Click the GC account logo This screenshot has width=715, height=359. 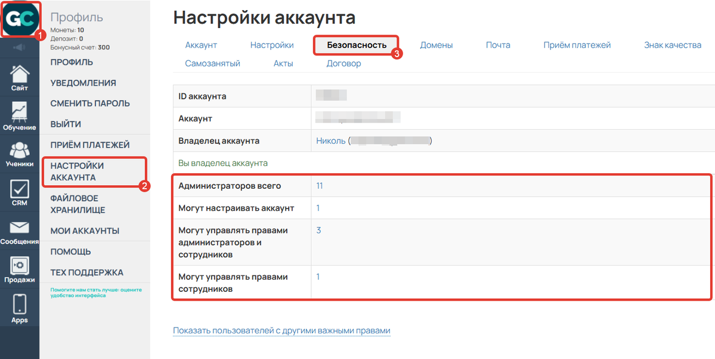21,17
